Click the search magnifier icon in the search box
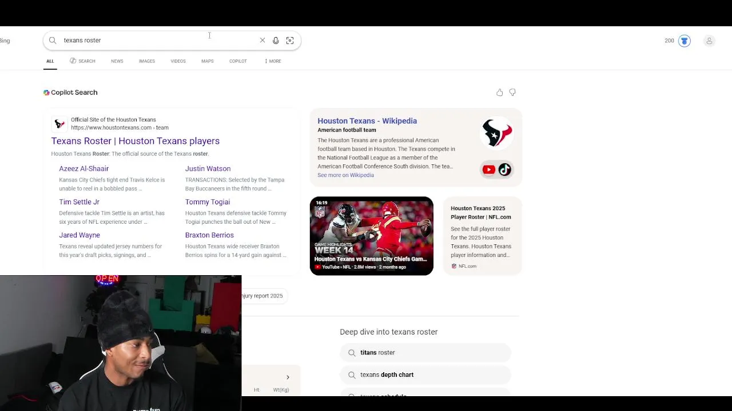The image size is (732, 411). [x=53, y=41]
